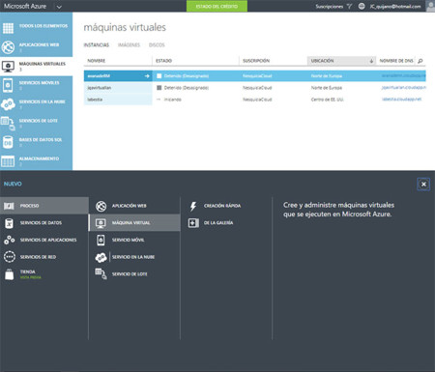Screen dimensions: 435x372
Task: Choose Máquina Virtual monitor icon in Nuevo
Action: 101,223
